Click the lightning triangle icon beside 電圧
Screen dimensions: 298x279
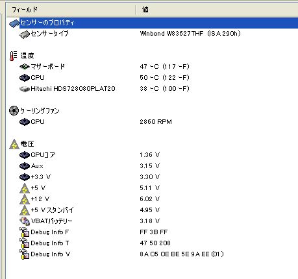coord(14,144)
